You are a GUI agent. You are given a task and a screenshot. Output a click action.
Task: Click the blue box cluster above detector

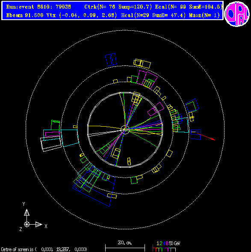pyautogui.click(x=111, y=59)
